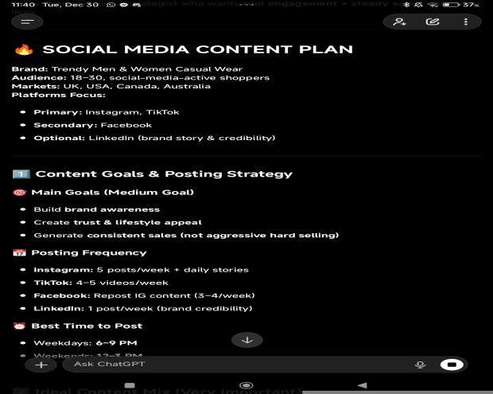This screenshot has width=493, height=394.
Task: Tap the alarm clock emoji beside Best Time
Action: [x=20, y=326]
